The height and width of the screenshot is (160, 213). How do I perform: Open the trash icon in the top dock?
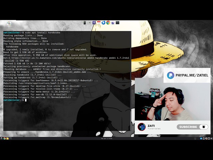(x=85, y=23)
